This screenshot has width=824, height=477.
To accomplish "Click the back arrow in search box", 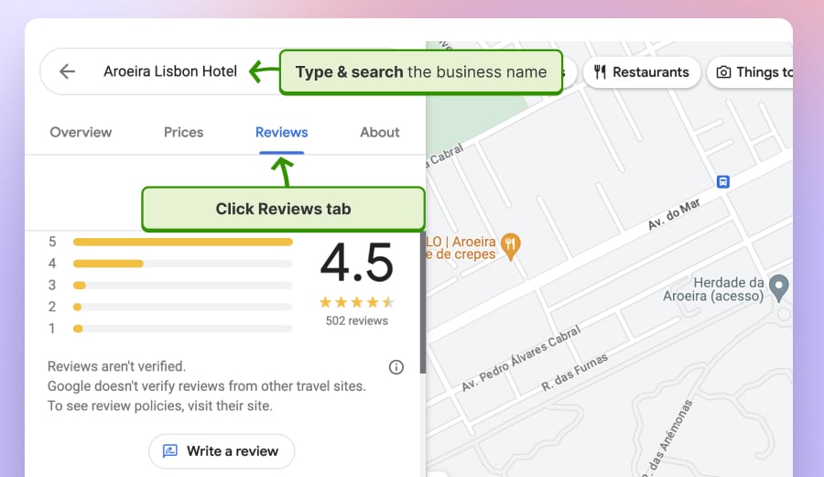I will click(x=67, y=71).
